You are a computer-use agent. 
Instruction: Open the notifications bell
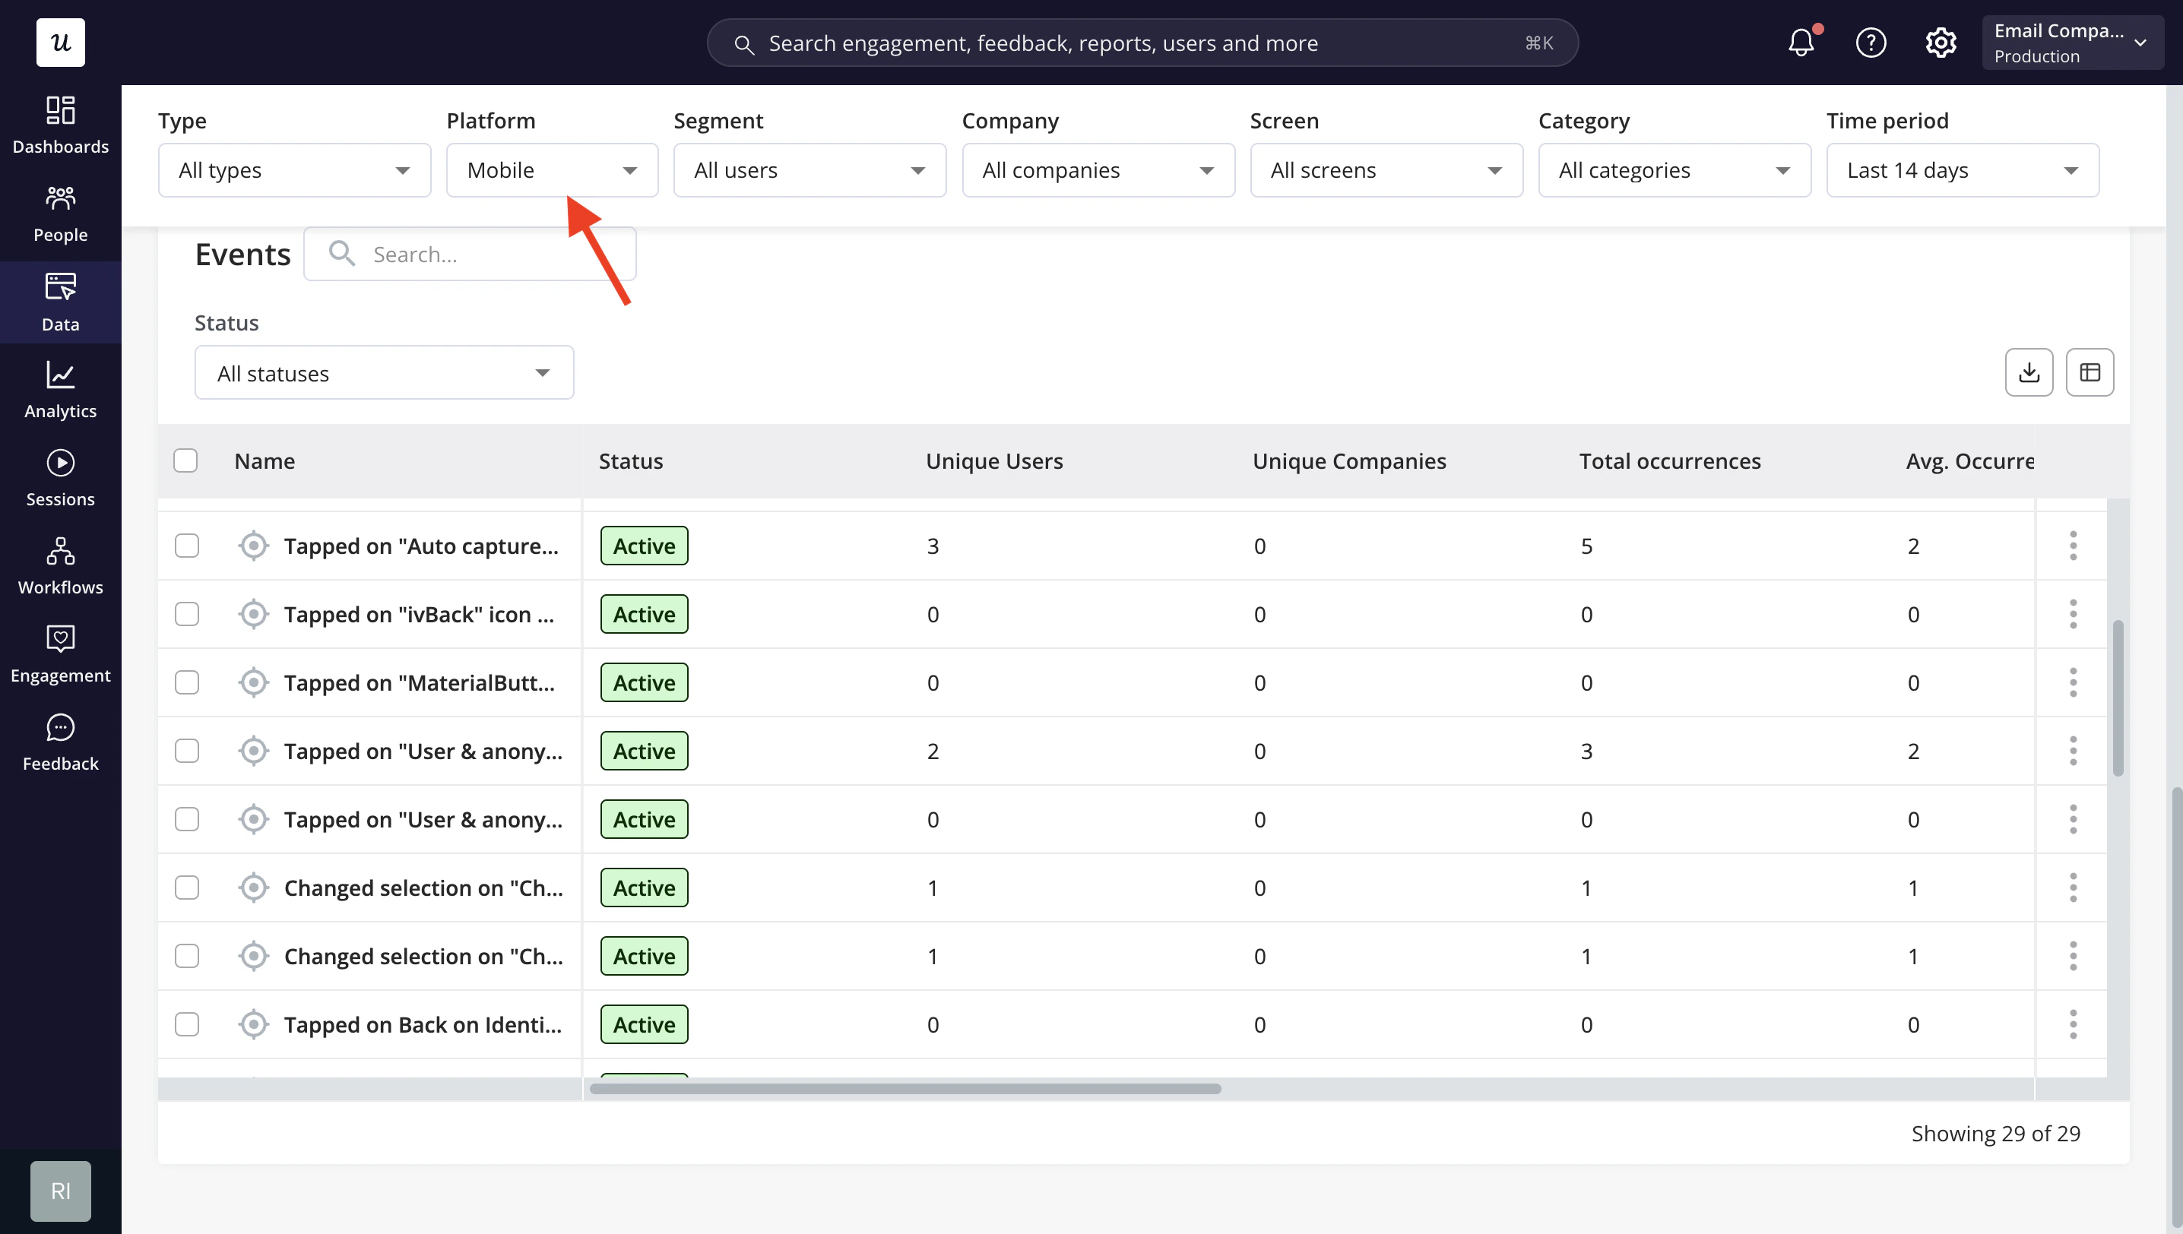(1801, 43)
